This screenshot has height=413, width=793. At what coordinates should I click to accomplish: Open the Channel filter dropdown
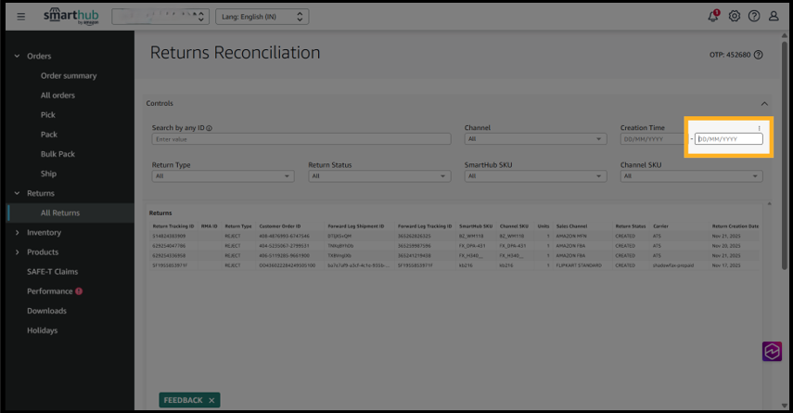[535, 139]
